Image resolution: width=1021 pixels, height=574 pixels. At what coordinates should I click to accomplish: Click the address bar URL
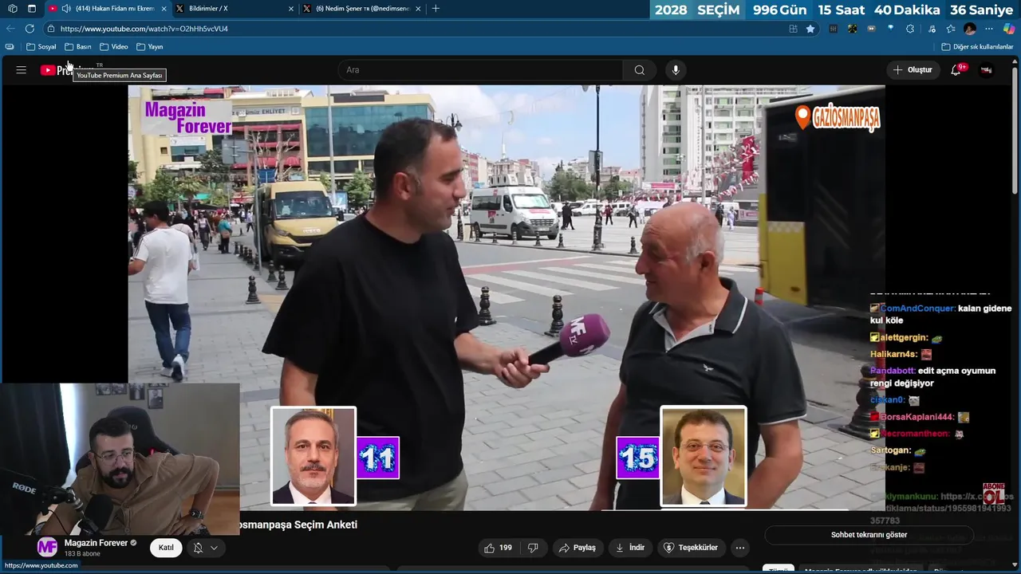tap(144, 29)
